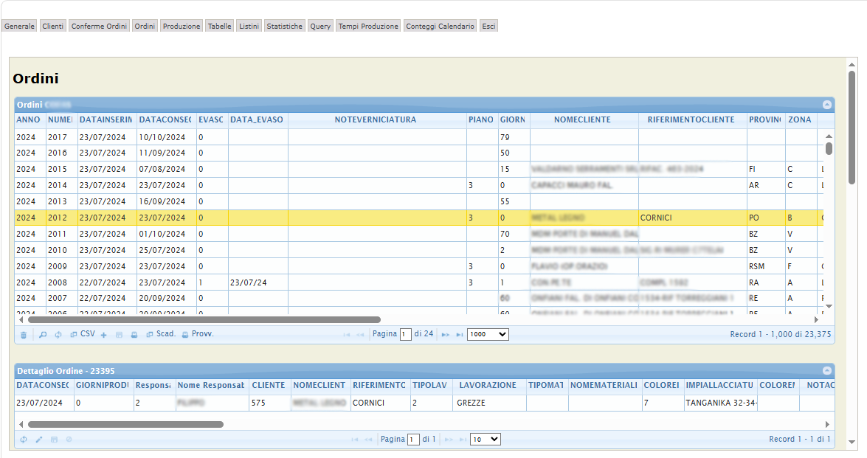Go to last page in Dettaglio pager

point(462,440)
